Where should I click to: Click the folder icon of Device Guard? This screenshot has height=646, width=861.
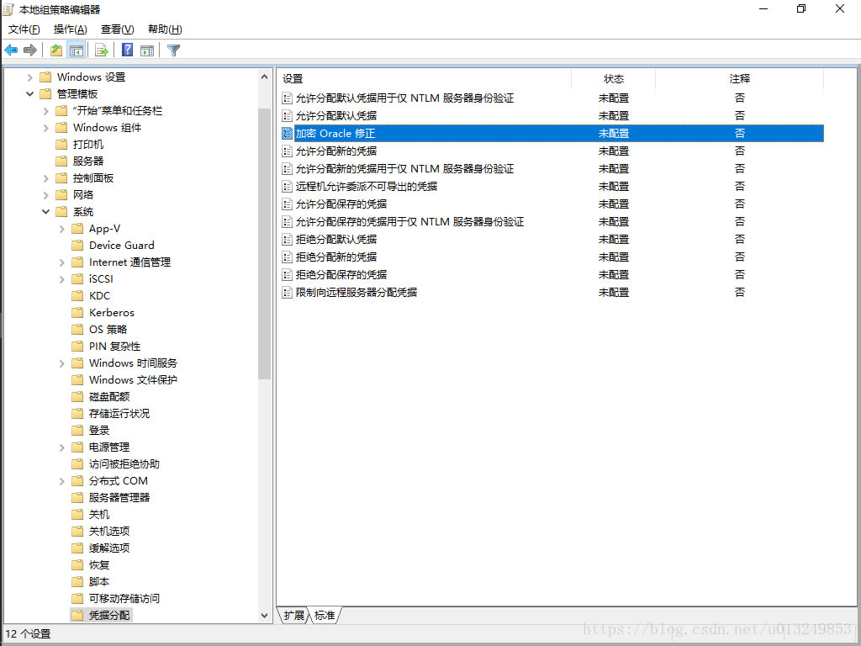coord(78,246)
